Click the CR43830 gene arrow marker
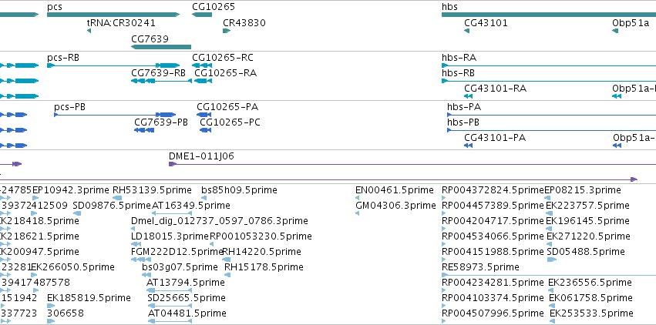 (x=225, y=31)
